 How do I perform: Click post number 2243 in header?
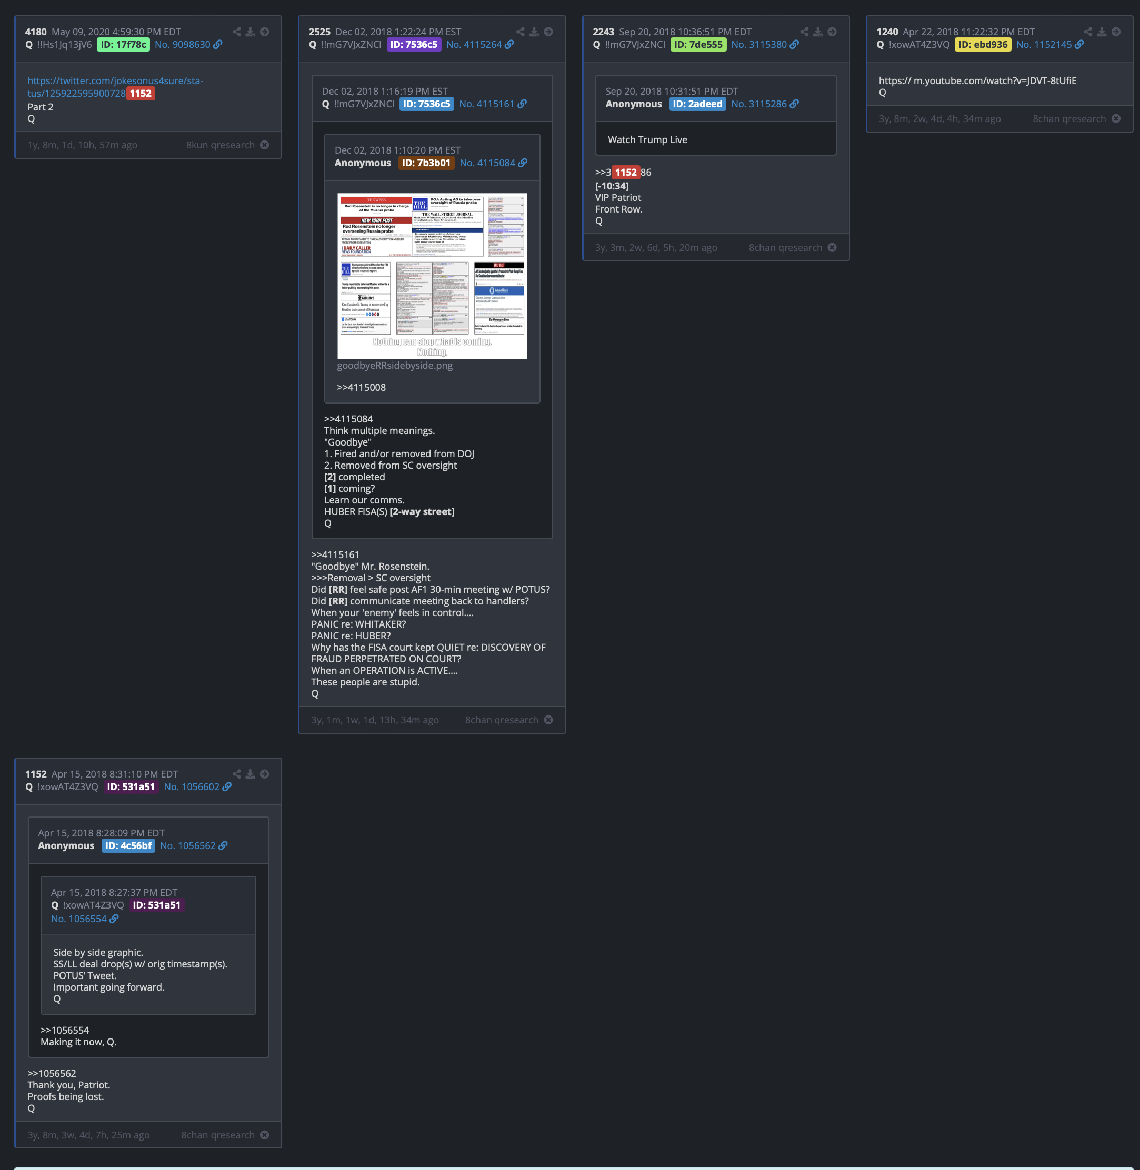(604, 32)
